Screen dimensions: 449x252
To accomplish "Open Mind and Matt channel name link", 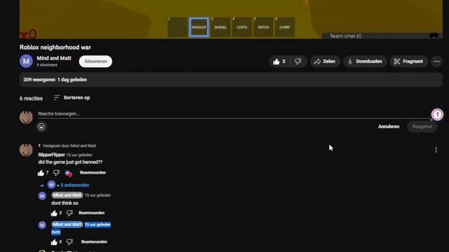I will click(x=54, y=58).
